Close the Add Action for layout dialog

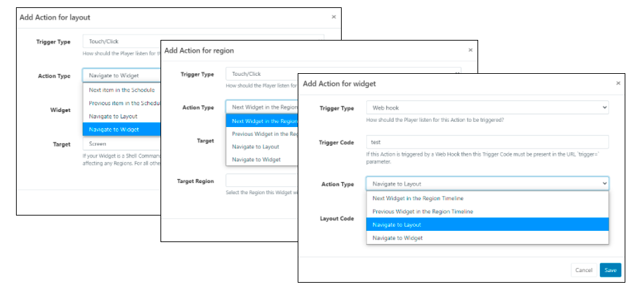(x=334, y=17)
